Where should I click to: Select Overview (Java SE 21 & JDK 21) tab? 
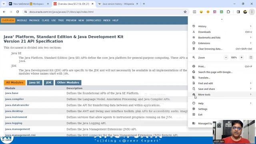click(x=74, y=4)
